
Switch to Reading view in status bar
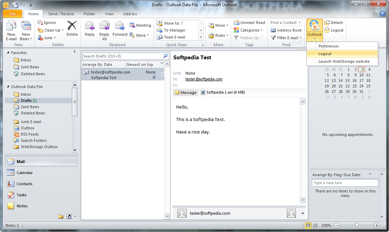coord(315,225)
